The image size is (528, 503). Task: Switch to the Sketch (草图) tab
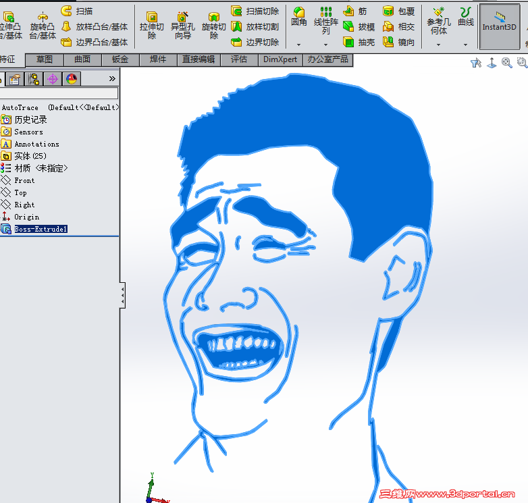(x=45, y=59)
